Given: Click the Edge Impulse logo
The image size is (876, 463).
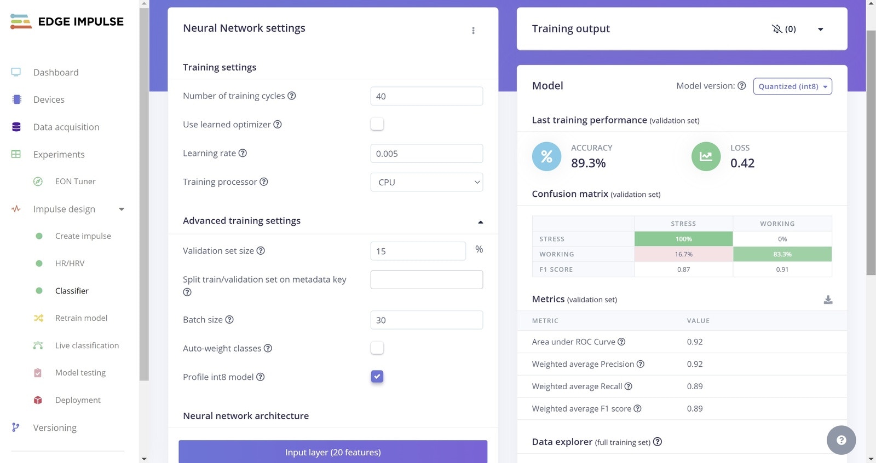Looking at the screenshot, I should 67,22.
